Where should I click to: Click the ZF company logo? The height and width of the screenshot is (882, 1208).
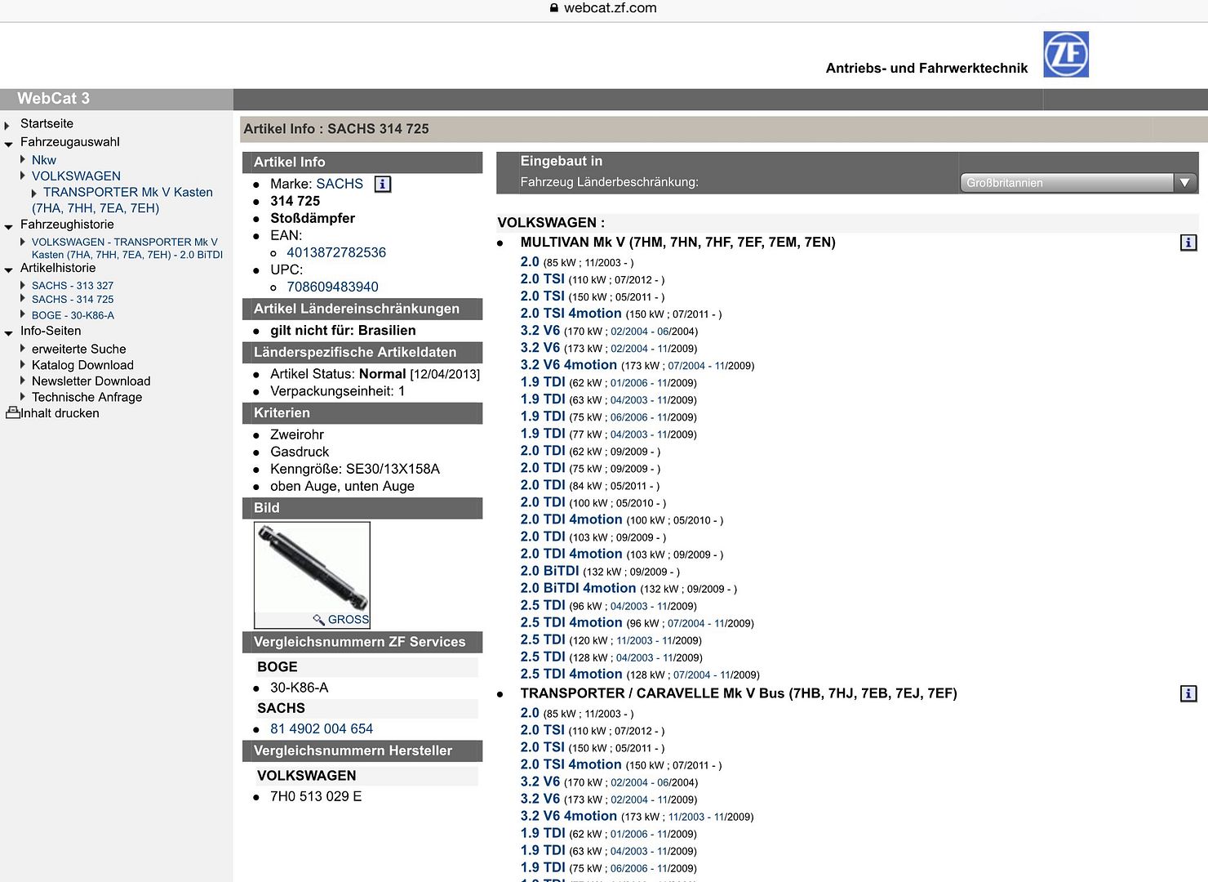(x=1066, y=55)
